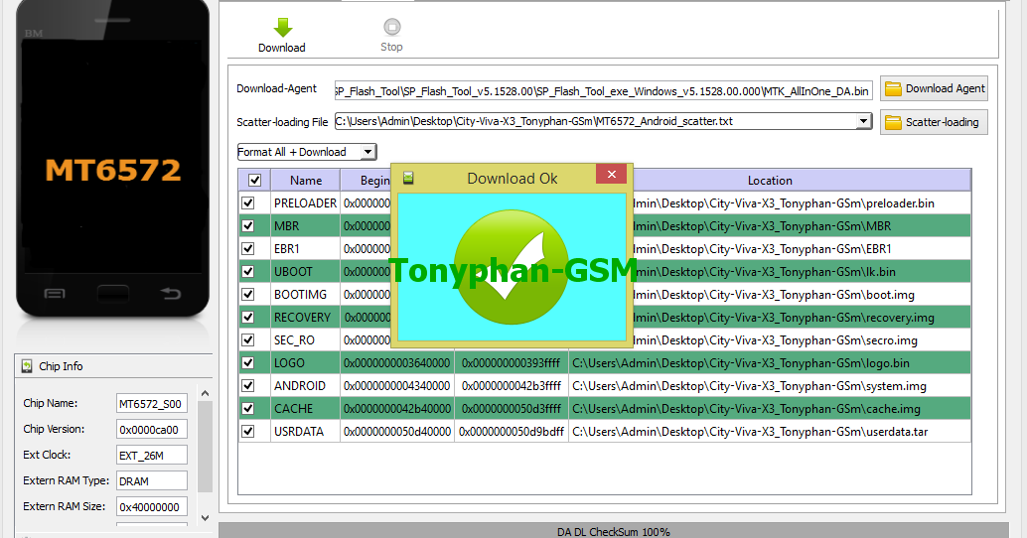Click the Chip Info panel icon
The image size is (1027, 538).
(x=27, y=366)
